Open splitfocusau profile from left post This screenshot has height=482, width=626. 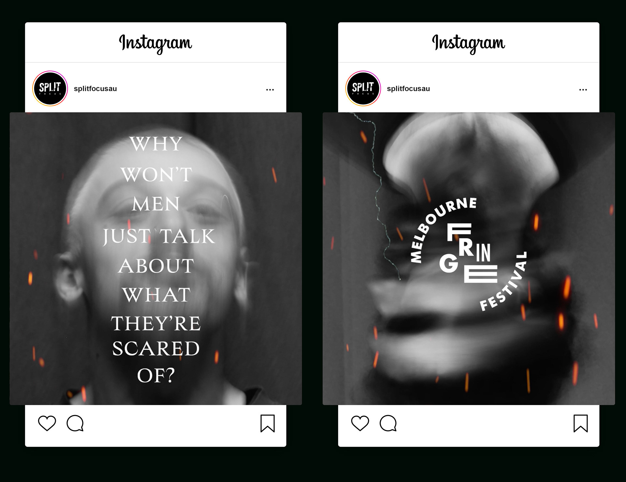[x=95, y=89]
